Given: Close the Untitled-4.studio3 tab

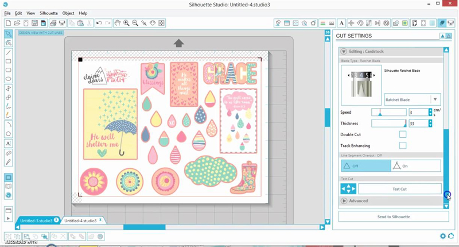Looking at the screenshot, I should coord(100,220).
